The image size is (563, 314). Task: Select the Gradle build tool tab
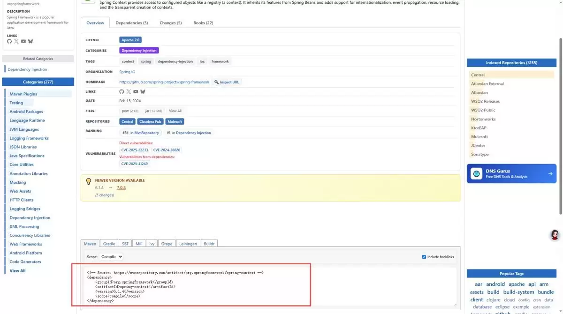point(109,244)
